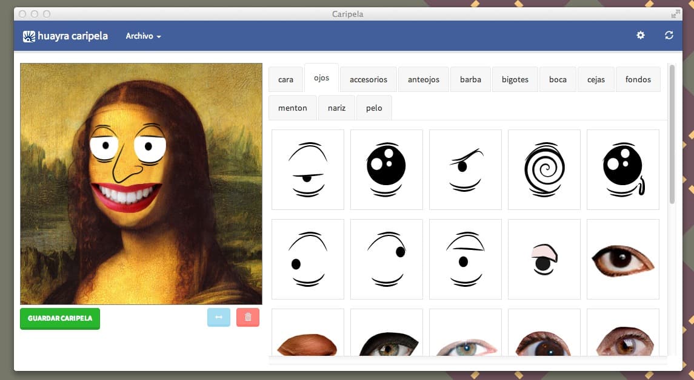694x380 pixels.
Task: Click the huayra caripela logo
Action: point(65,36)
